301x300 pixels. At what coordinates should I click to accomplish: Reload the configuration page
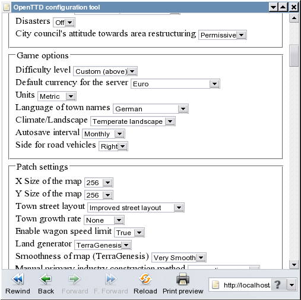coord(145,279)
